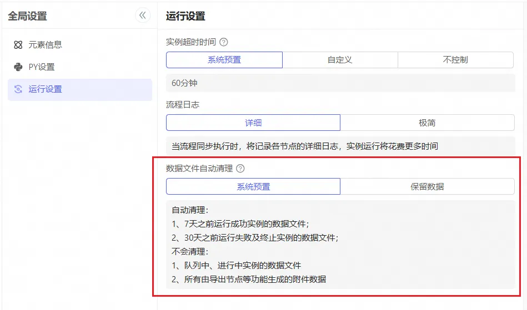Select the 运行设置 menu label in sidebar

point(46,89)
